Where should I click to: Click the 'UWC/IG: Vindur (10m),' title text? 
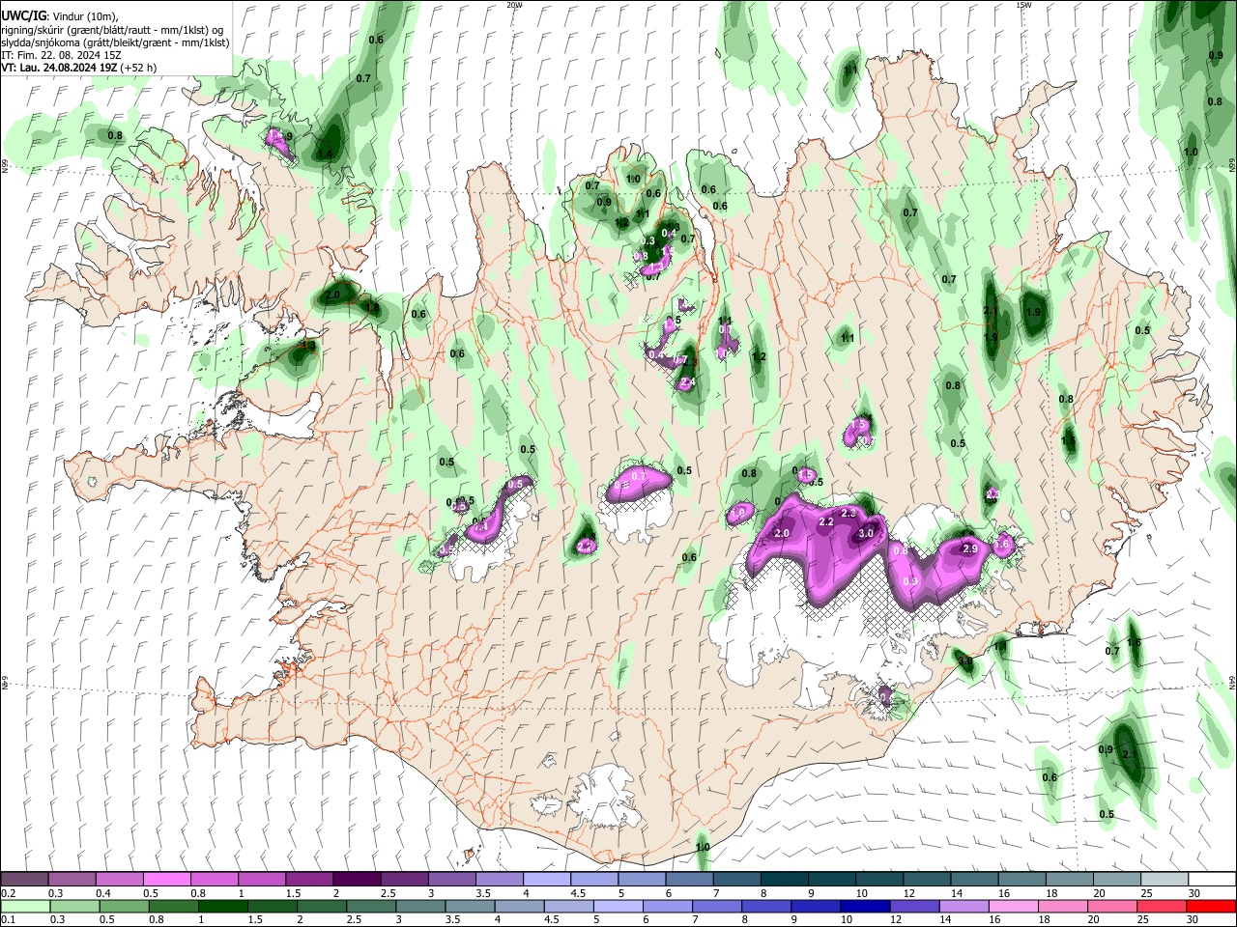(x=59, y=15)
